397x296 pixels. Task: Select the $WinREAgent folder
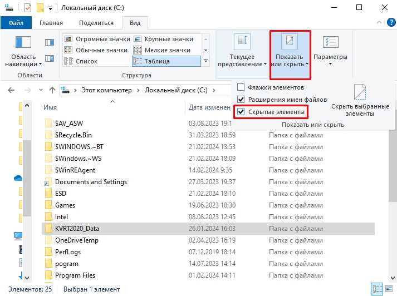[x=75, y=170]
